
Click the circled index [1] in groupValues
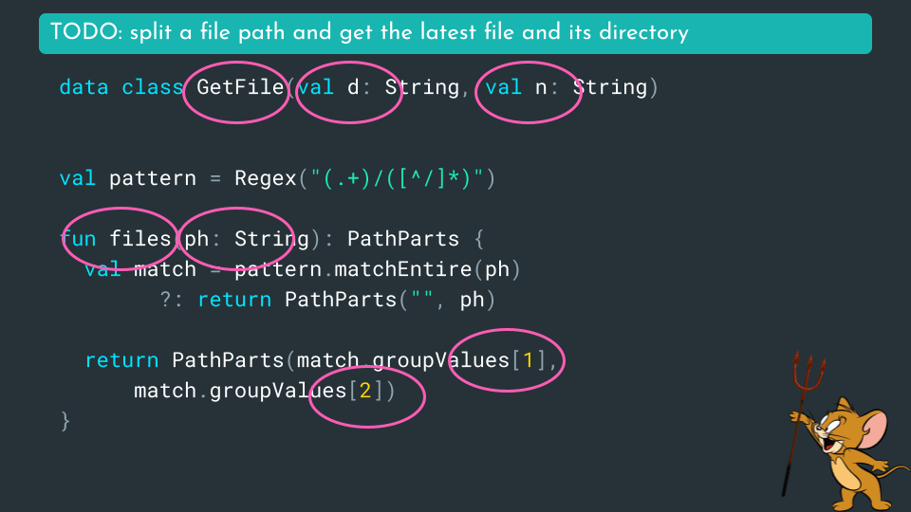coord(527,360)
